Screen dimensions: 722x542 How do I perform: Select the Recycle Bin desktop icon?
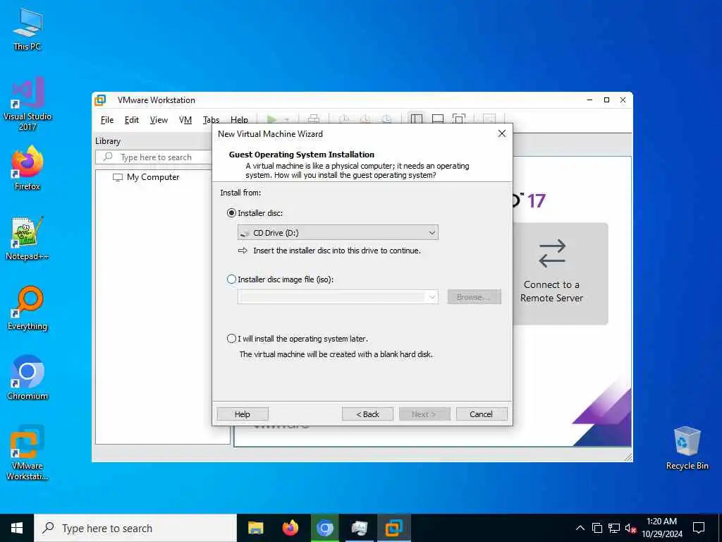(687, 448)
